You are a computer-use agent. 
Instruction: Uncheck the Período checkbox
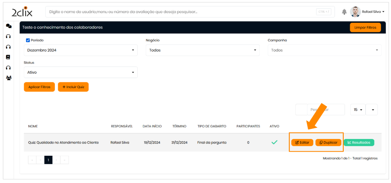point(28,40)
